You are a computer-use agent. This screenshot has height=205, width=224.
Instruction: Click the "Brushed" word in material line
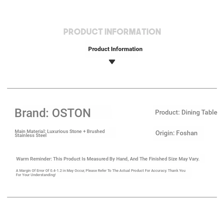[x=96, y=131]
